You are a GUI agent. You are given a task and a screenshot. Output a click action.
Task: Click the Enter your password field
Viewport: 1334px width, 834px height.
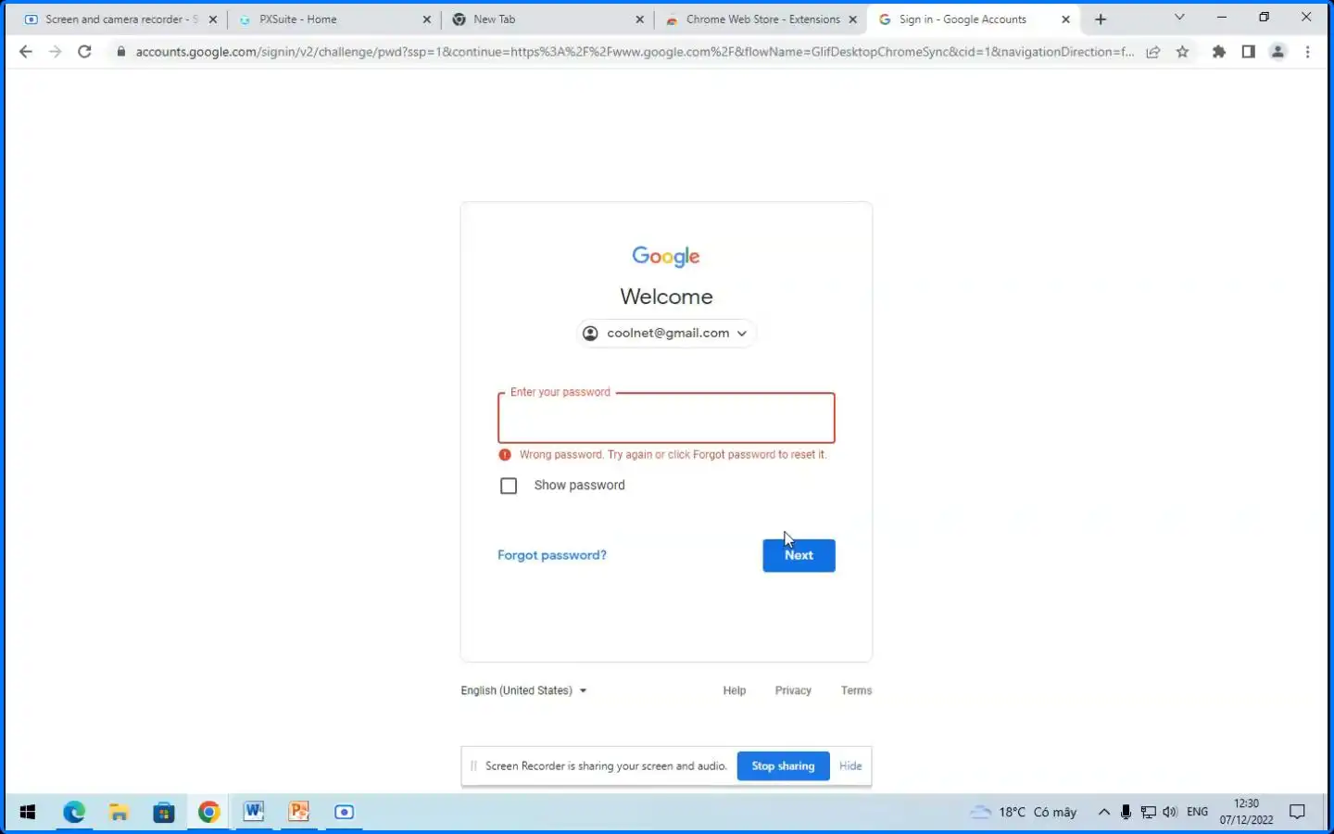click(666, 418)
